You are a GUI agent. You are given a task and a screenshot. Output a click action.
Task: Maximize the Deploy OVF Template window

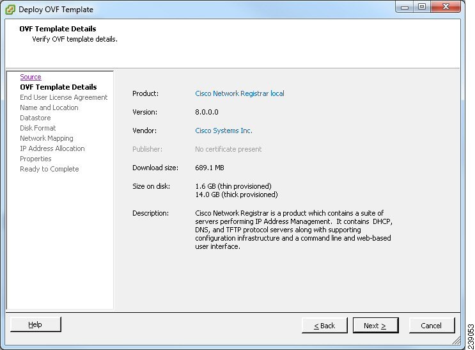(422, 6)
